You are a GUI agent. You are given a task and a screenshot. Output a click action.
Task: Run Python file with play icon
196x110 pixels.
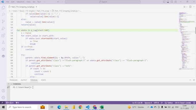[x=184, y=7]
